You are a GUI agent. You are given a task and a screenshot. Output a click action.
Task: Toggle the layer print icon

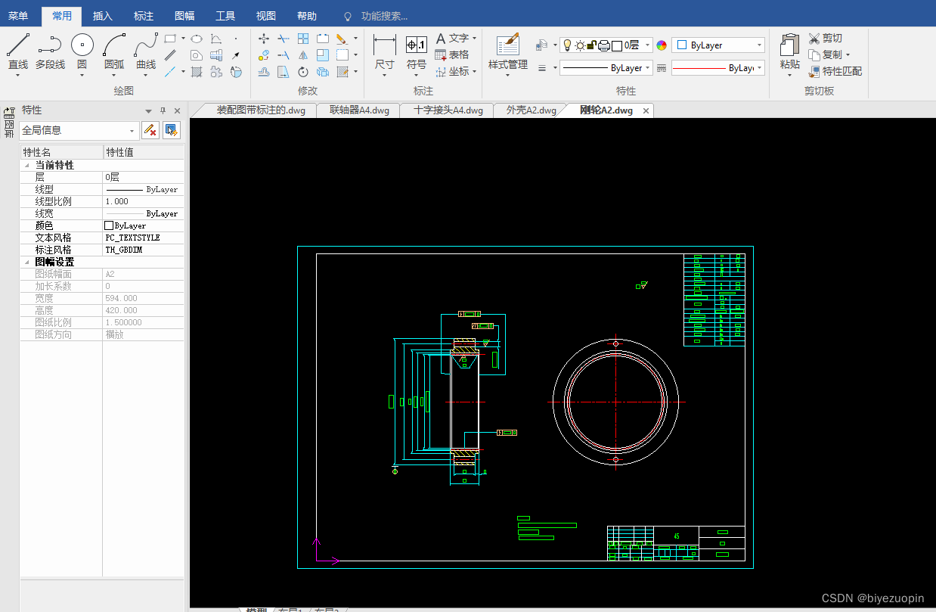604,45
